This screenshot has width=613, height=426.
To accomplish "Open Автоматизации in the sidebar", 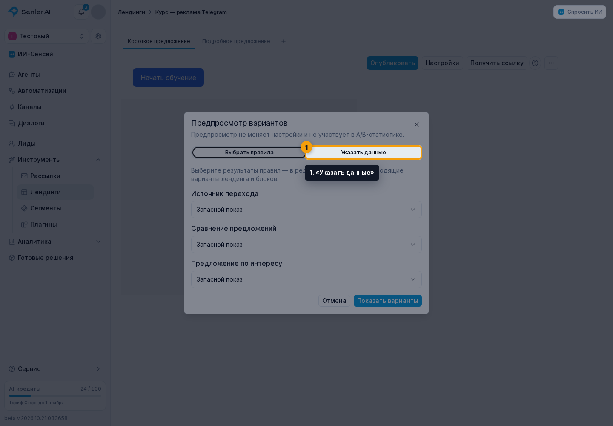I will pyautogui.click(x=55, y=91).
